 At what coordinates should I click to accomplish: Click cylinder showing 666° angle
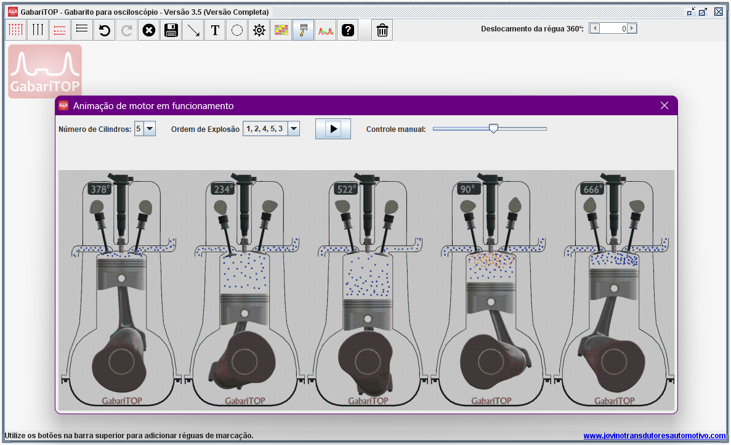pos(614,290)
